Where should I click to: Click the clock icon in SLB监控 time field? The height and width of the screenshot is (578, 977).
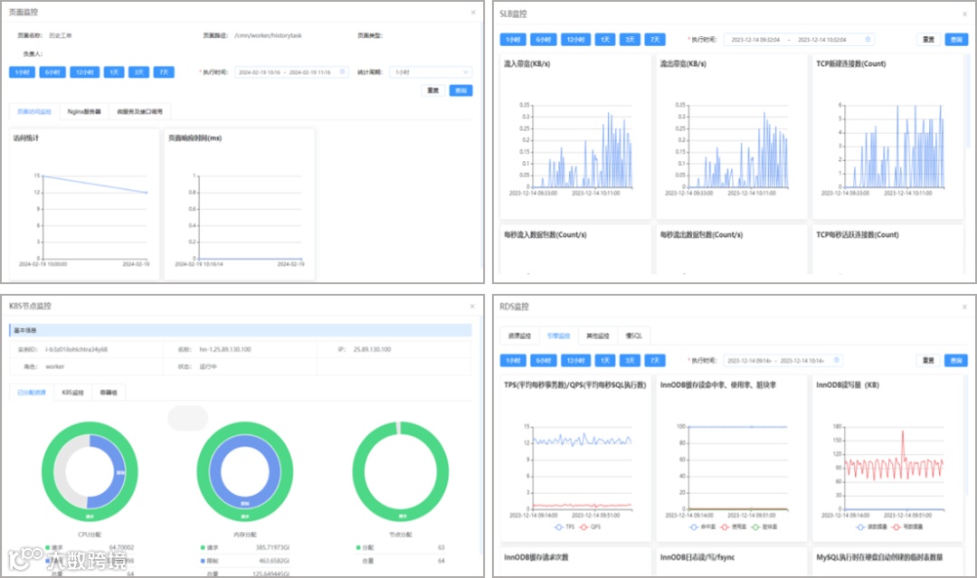(x=868, y=39)
